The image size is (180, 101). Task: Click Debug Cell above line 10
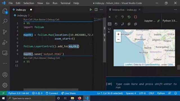coord(54,58)
